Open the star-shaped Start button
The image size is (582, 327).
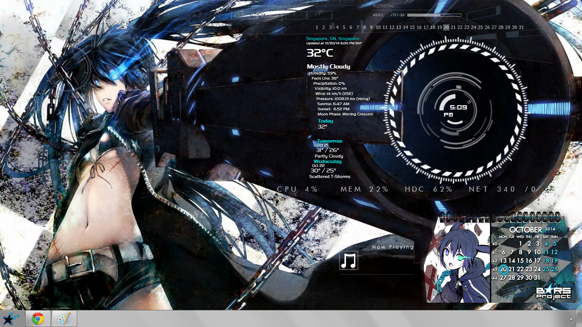point(12,318)
